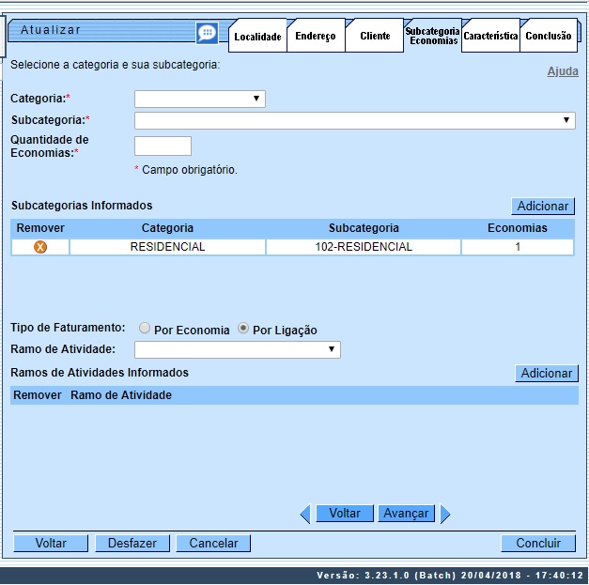This screenshot has height=585, width=589.
Task: Open the Categoria dropdown
Action: (x=199, y=99)
